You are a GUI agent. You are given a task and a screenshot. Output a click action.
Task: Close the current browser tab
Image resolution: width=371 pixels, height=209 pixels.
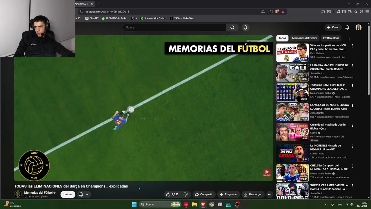92,4
